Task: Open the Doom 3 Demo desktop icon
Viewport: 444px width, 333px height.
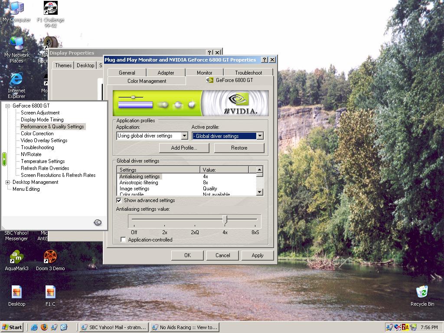Action: [x=50, y=257]
